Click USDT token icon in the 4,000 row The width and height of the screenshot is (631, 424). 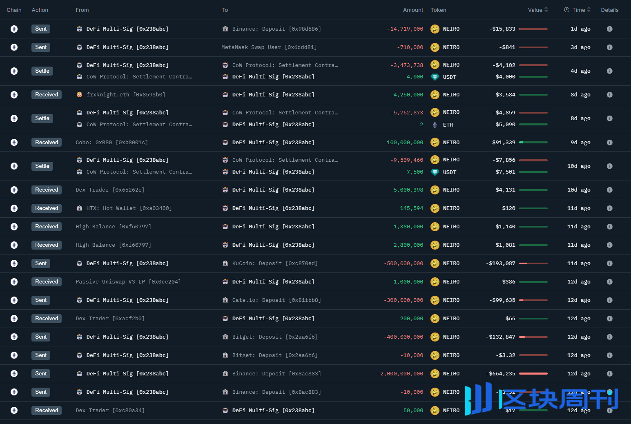435,77
